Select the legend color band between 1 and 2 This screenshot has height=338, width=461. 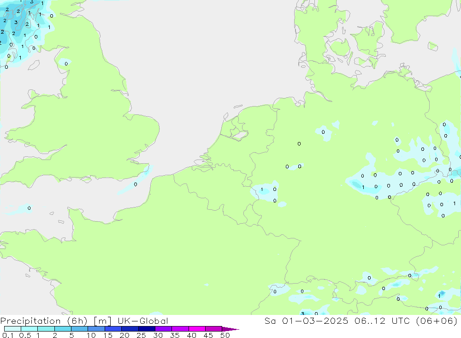coord(46,329)
